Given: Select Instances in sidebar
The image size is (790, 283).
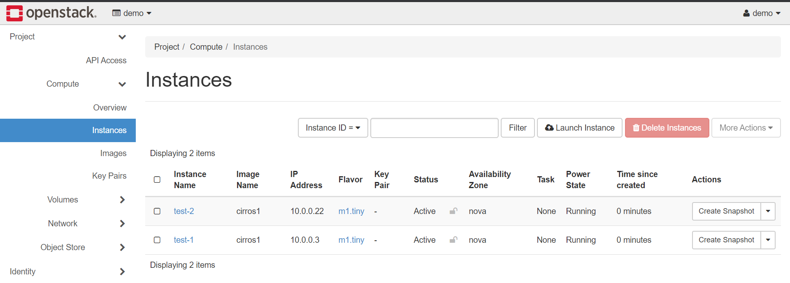Looking at the screenshot, I should pos(68,130).
